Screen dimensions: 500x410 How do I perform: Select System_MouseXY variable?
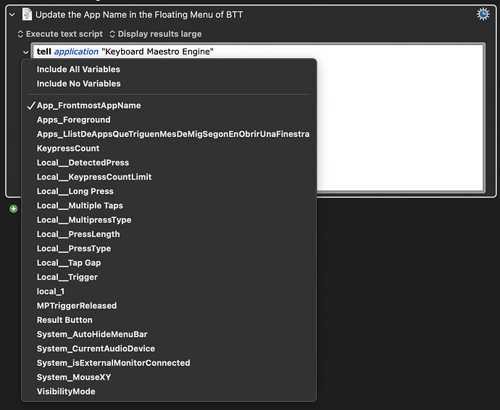(169, 377)
